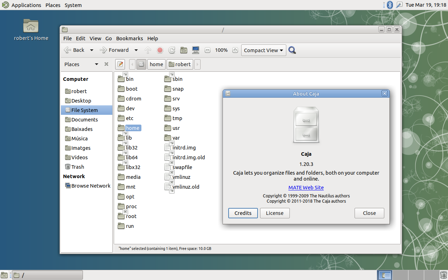Viewport: 448px width, 280px height.
Task: Open the View menu
Action: pos(95,38)
